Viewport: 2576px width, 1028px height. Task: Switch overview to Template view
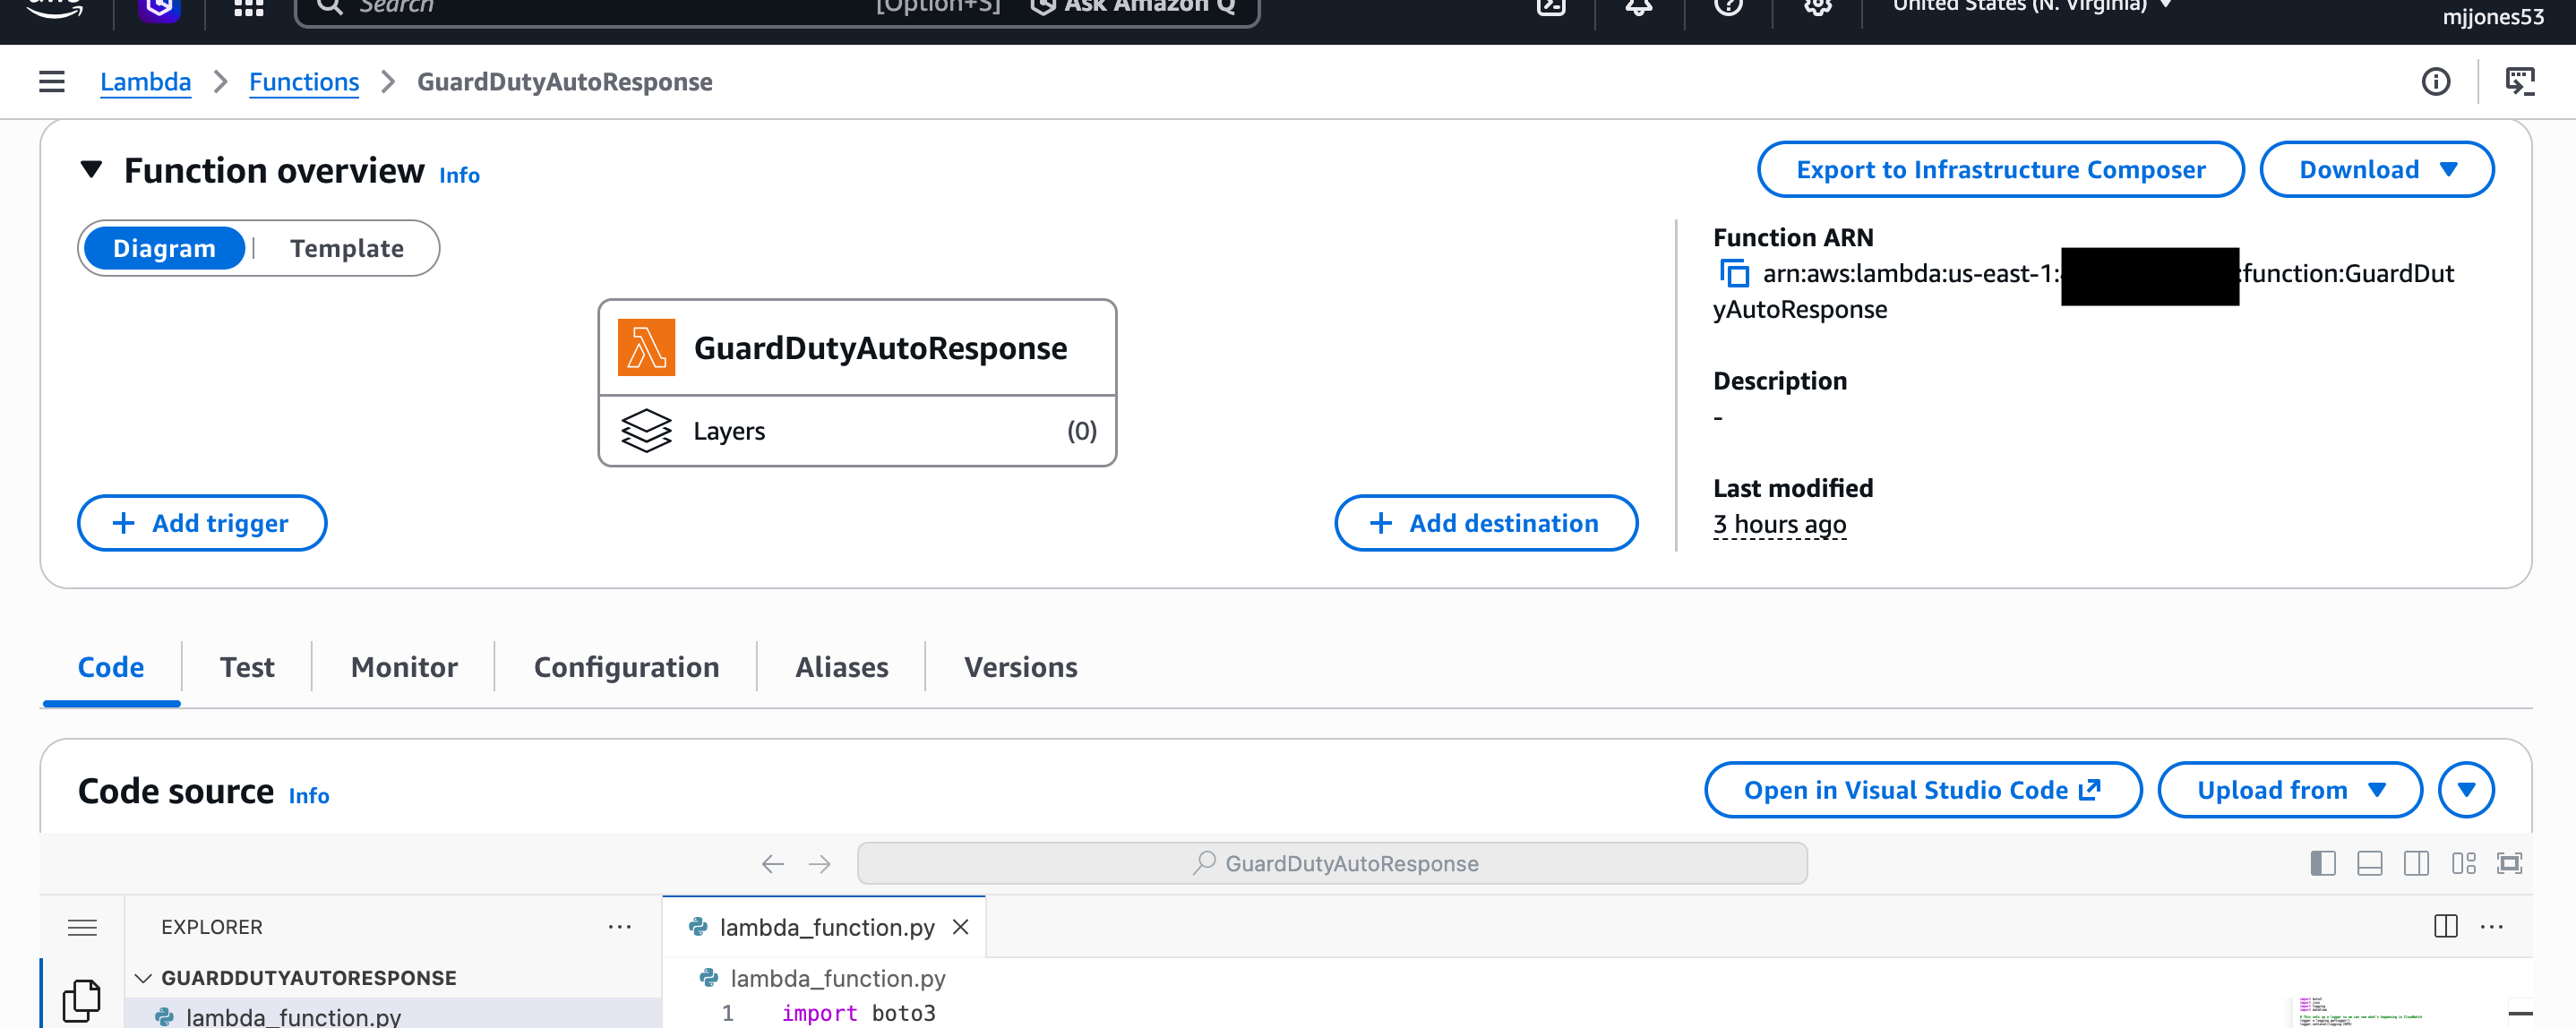pos(347,248)
